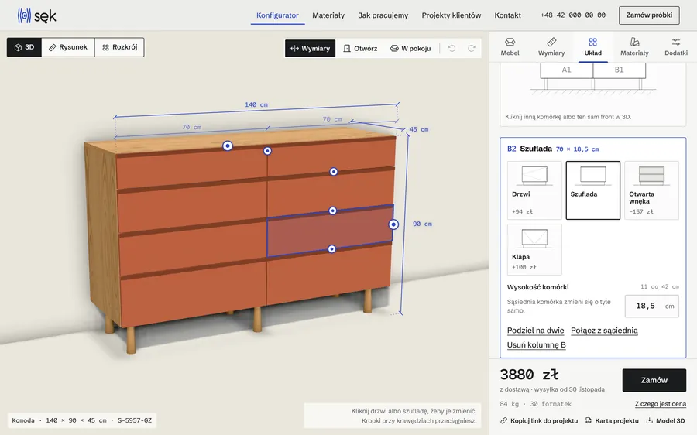Switch to the Rozkrój view
The height and width of the screenshot is (435, 697).
tap(119, 47)
